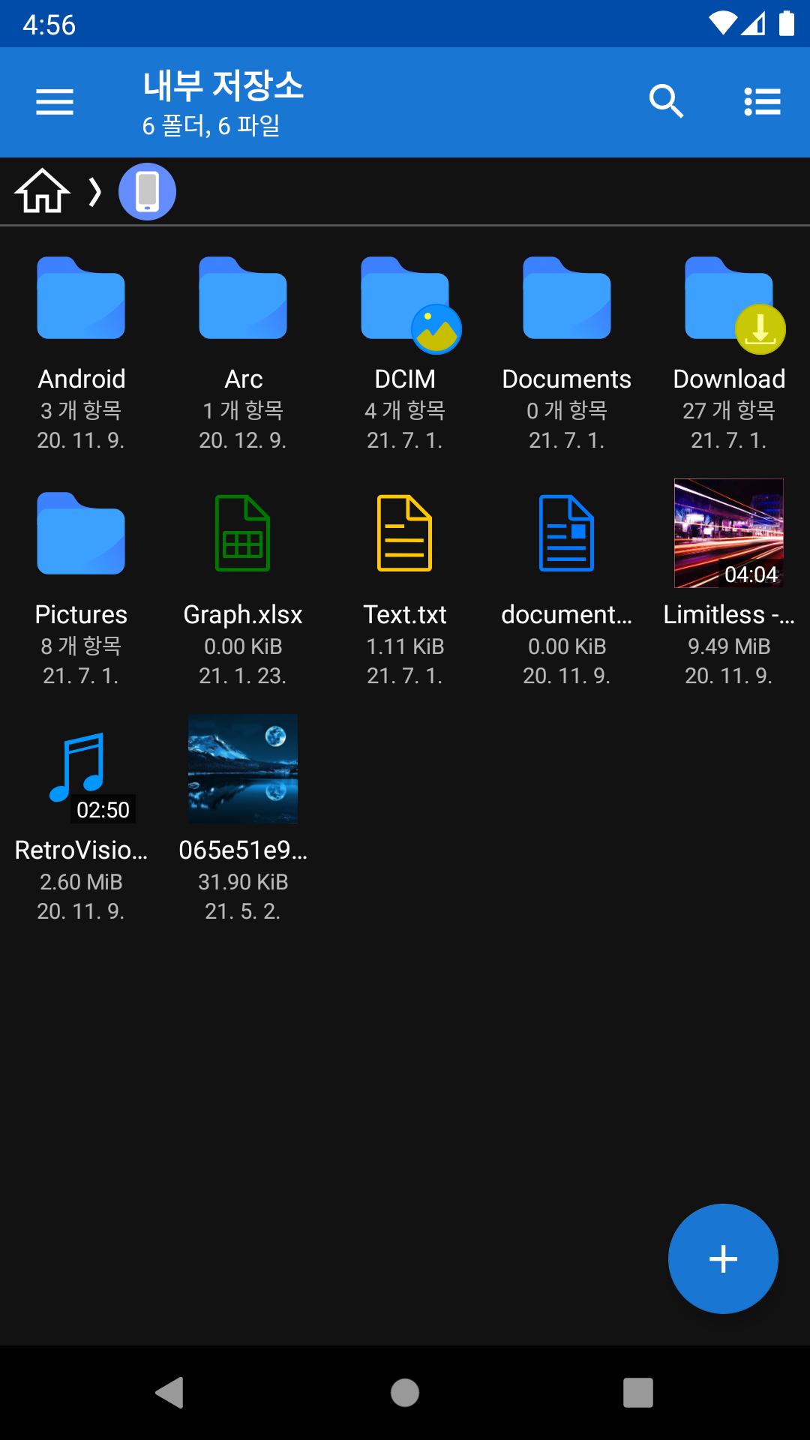Tap the Wi-Fi status icon

click(x=723, y=24)
